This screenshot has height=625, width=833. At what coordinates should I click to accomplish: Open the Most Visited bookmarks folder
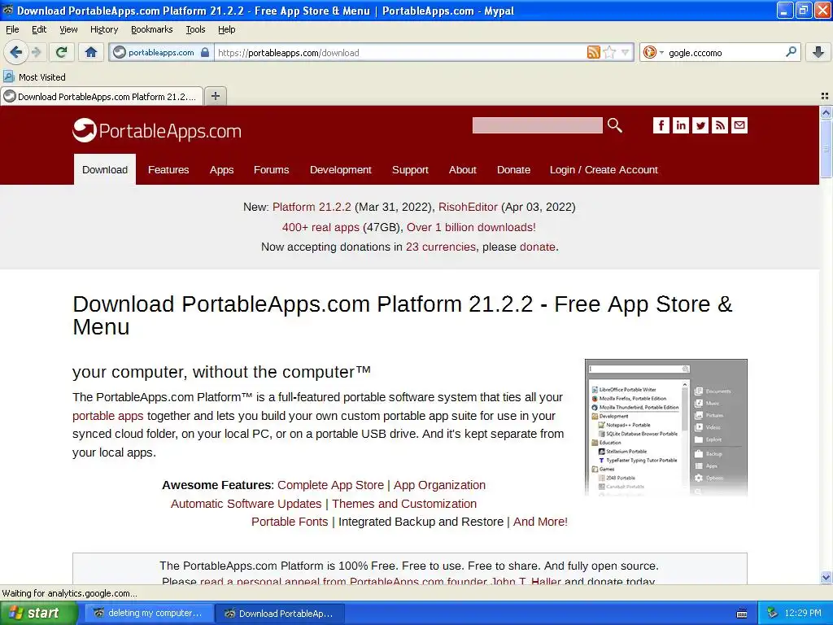[x=34, y=77]
